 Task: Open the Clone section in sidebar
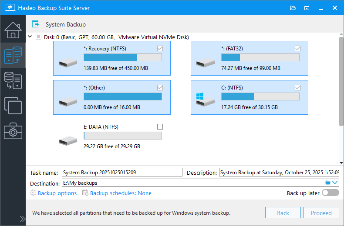(x=13, y=106)
